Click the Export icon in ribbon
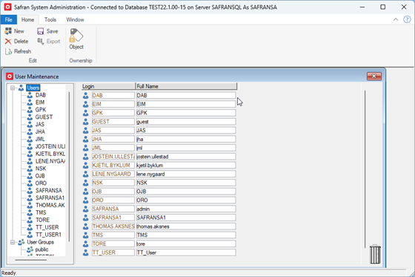The width and height of the screenshot is (415, 277). pyautogui.click(x=41, y=41)
